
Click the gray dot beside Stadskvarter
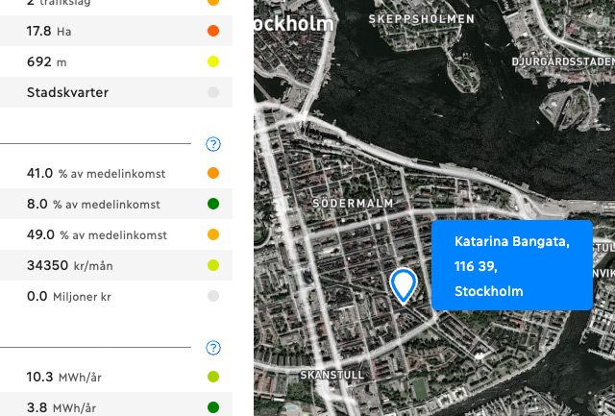click(213, 92)
